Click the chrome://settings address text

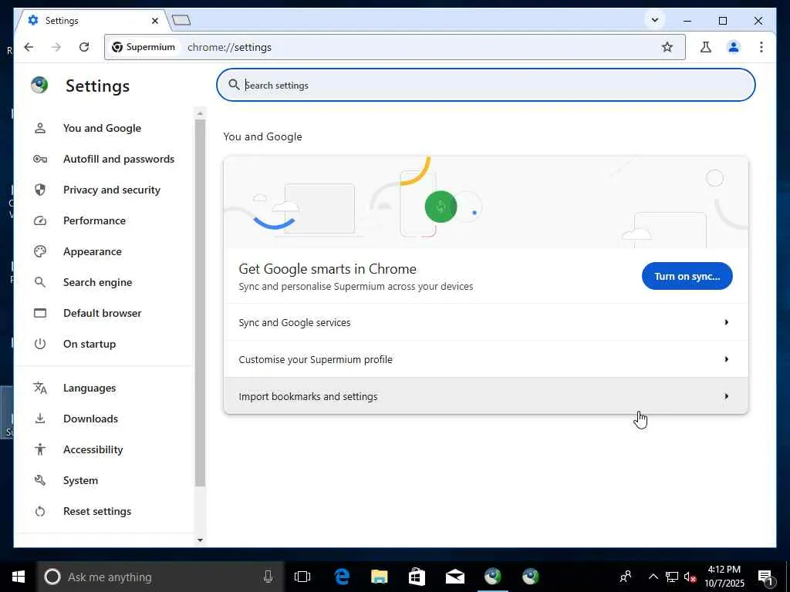tap(229, 47)
